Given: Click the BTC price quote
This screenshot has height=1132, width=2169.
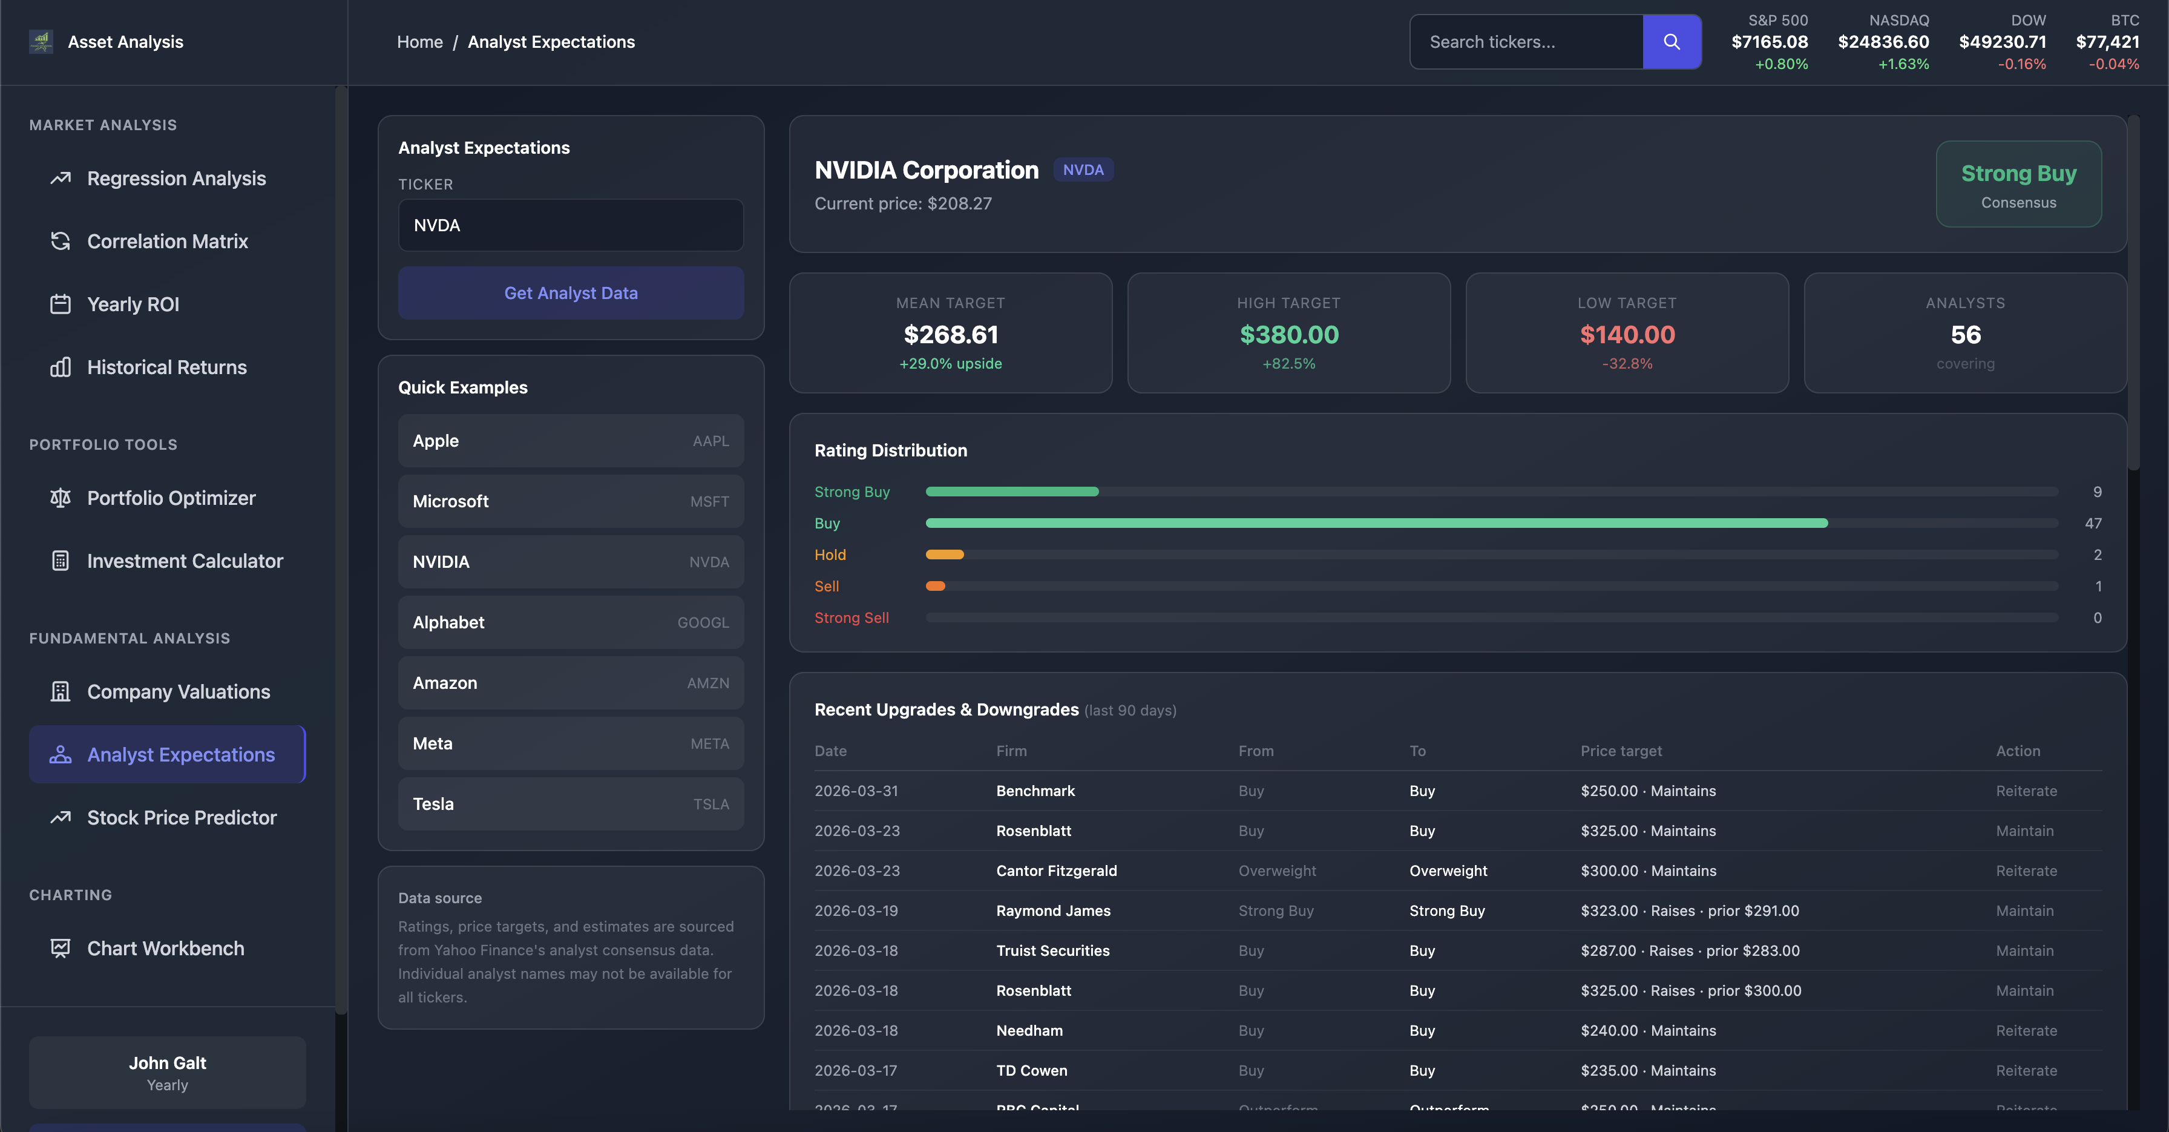Looking at the screenshot, I should click(2107, 42).
